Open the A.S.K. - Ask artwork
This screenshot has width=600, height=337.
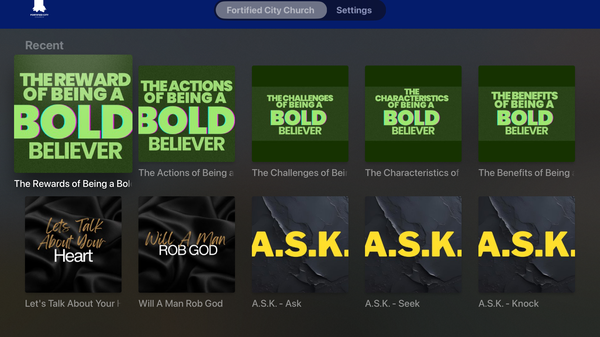tap(300, 244)
